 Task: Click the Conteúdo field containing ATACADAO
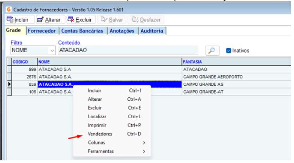tap(128, 50)
